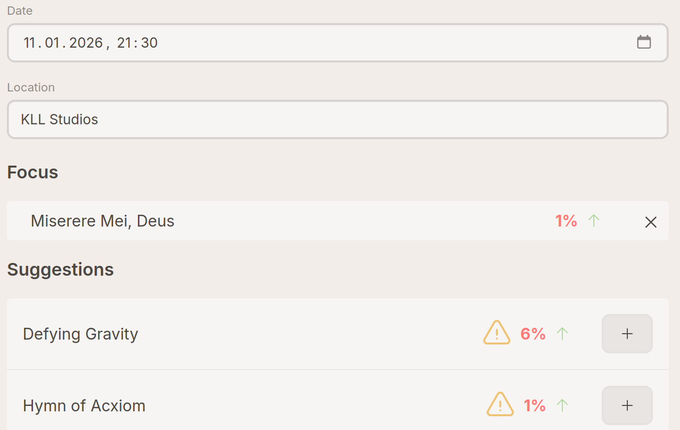This screenshot has height=430, width=680.
Task: Click the Miserere Mei, Deus focus item
Action: (x=102, y=221)
